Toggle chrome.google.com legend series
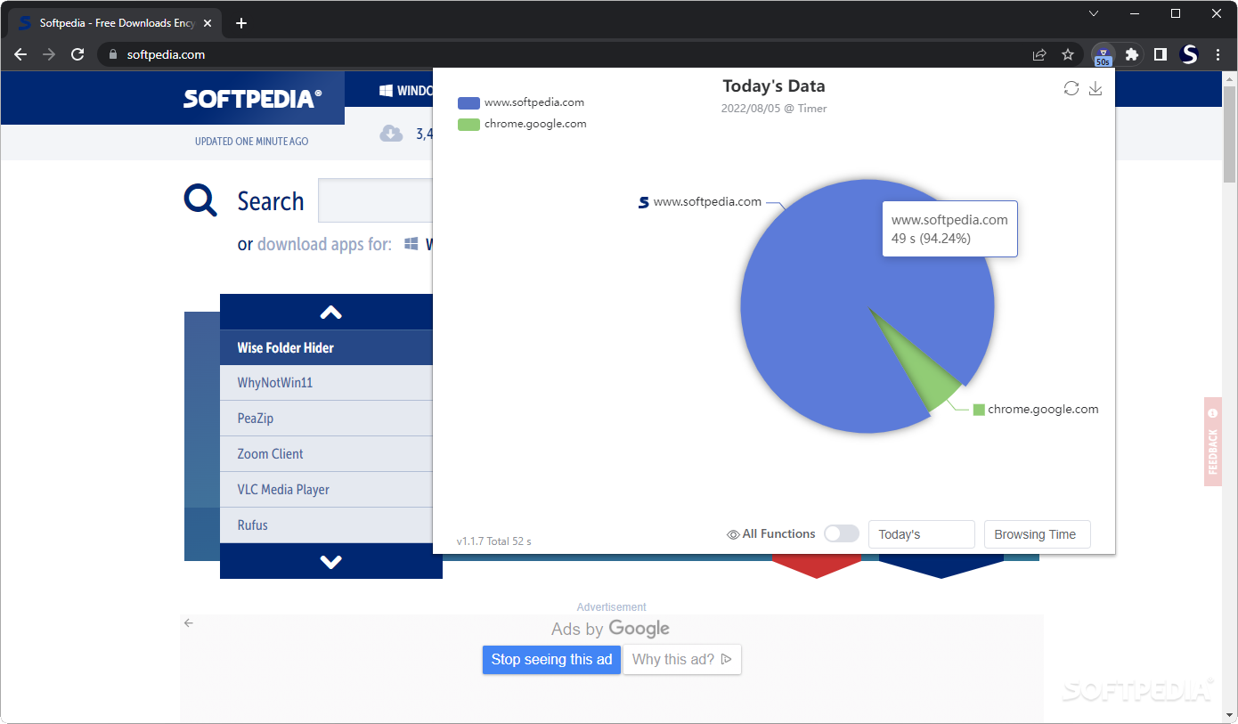This screenshot has height=724, width=1238. [522, 124]
